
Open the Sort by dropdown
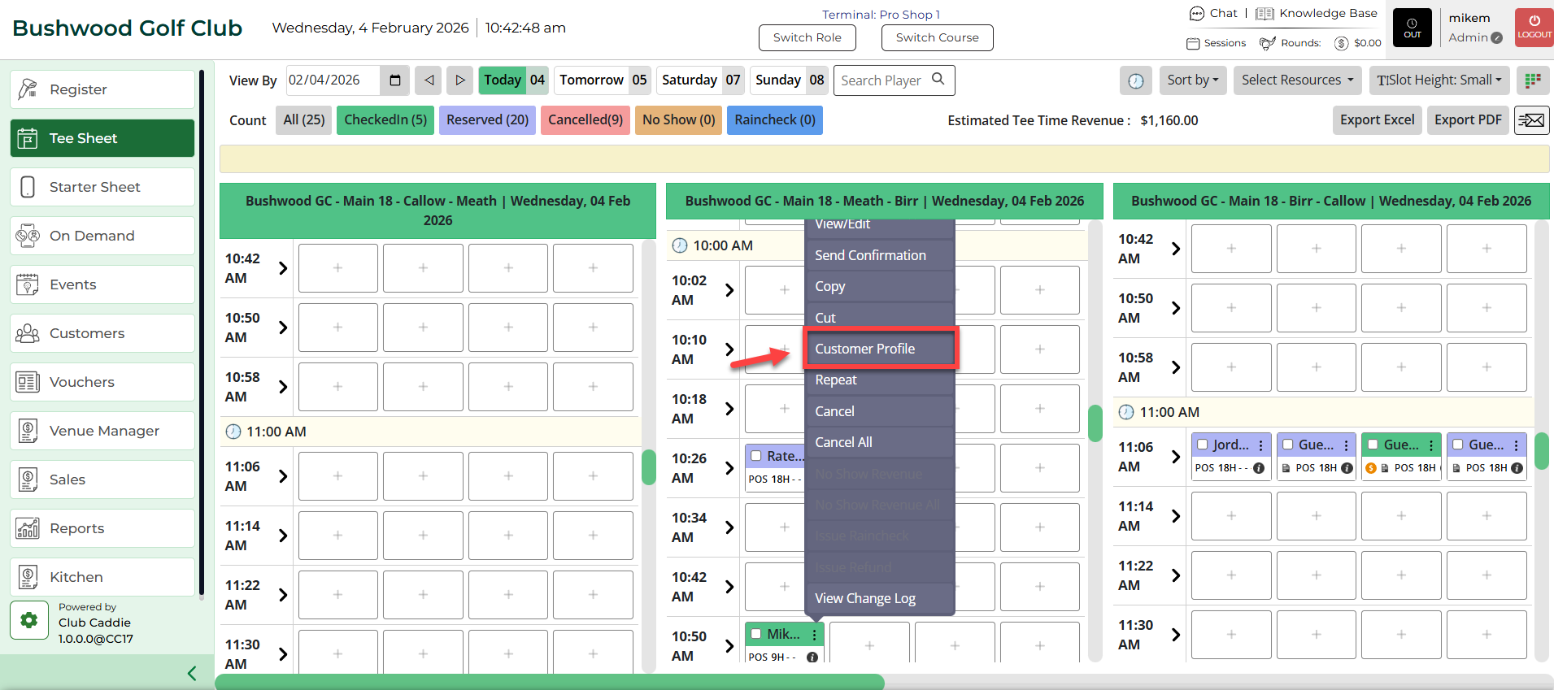tap(1192, 80)
